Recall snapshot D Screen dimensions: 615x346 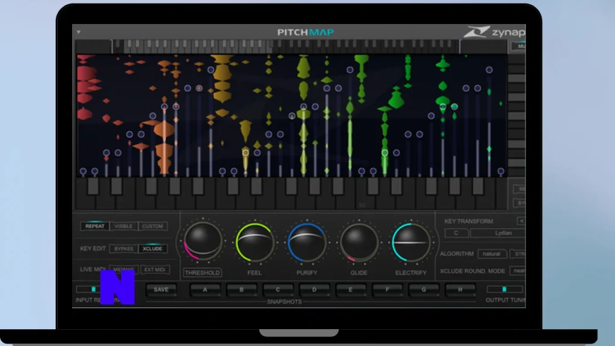pyautogui.click(x=314, y=290)
